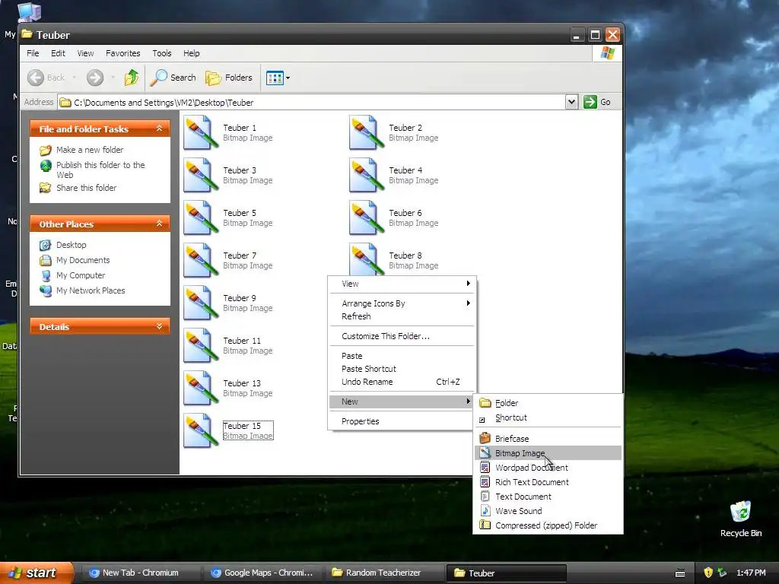Open the File menu

[33, 53]
